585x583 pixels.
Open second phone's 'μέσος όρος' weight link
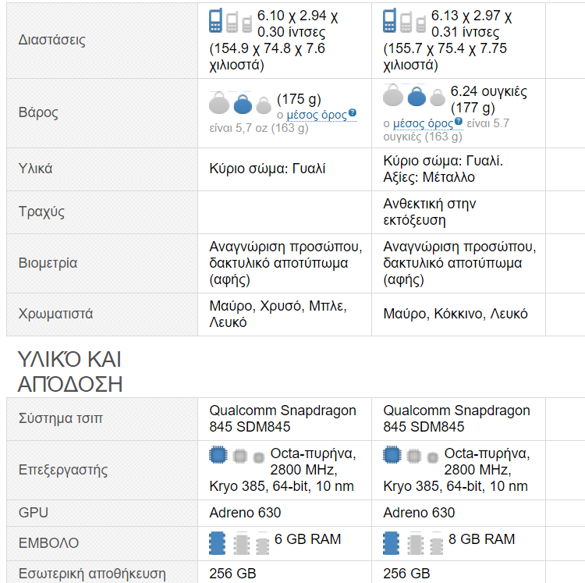click(x=423, y=123)
